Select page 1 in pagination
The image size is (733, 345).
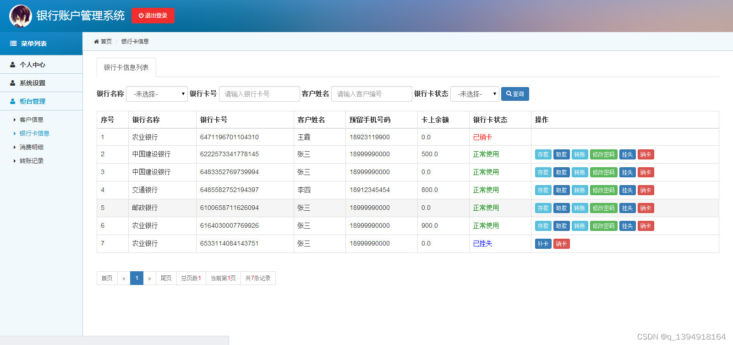point(137,278)
